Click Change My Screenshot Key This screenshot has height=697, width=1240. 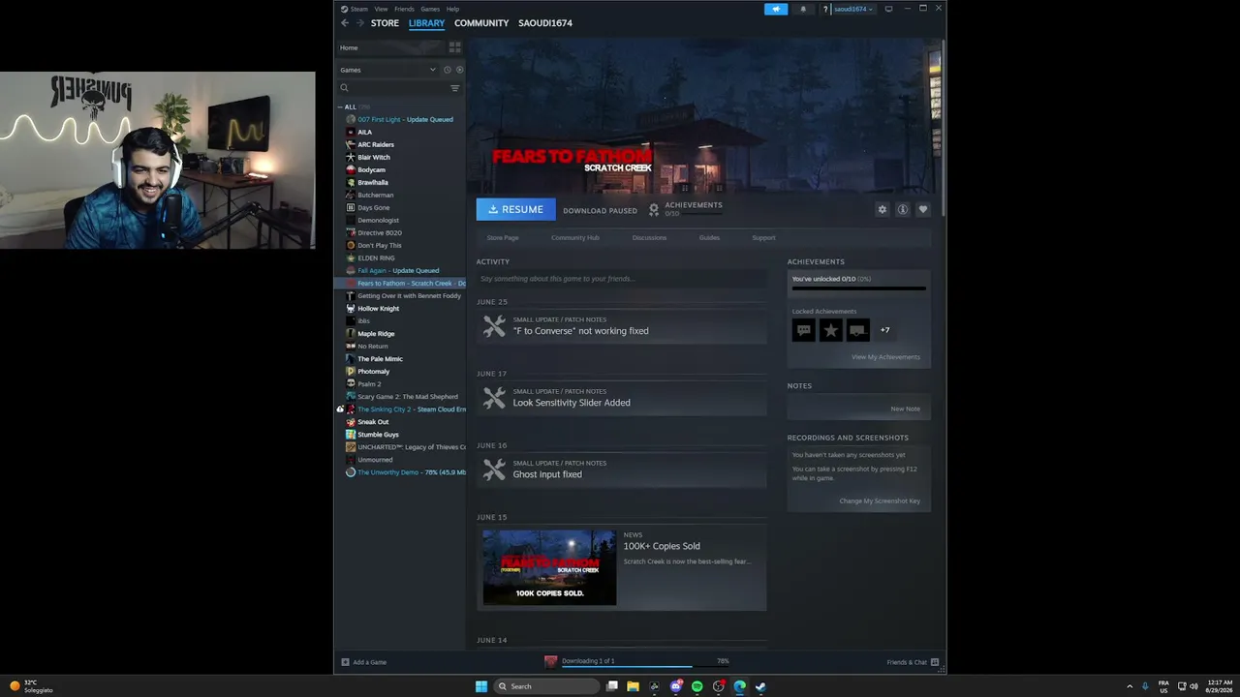(x=880, y=500)
